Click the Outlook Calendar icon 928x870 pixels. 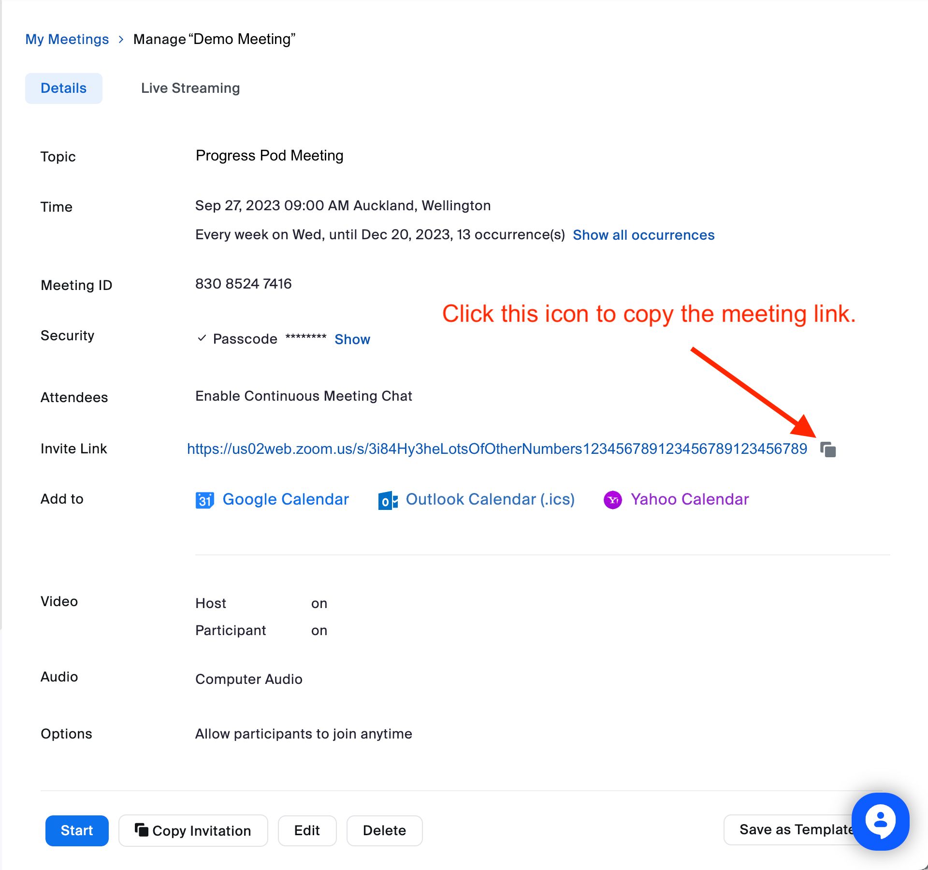tap(388, 500)
